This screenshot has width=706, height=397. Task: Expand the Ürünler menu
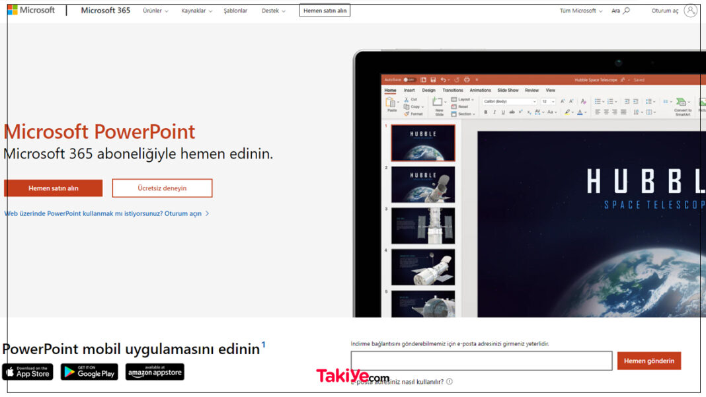tap(155, 11)
